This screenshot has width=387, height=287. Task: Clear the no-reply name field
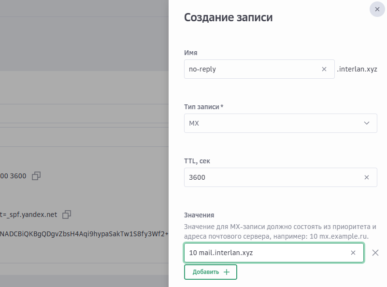coord(324,69)
